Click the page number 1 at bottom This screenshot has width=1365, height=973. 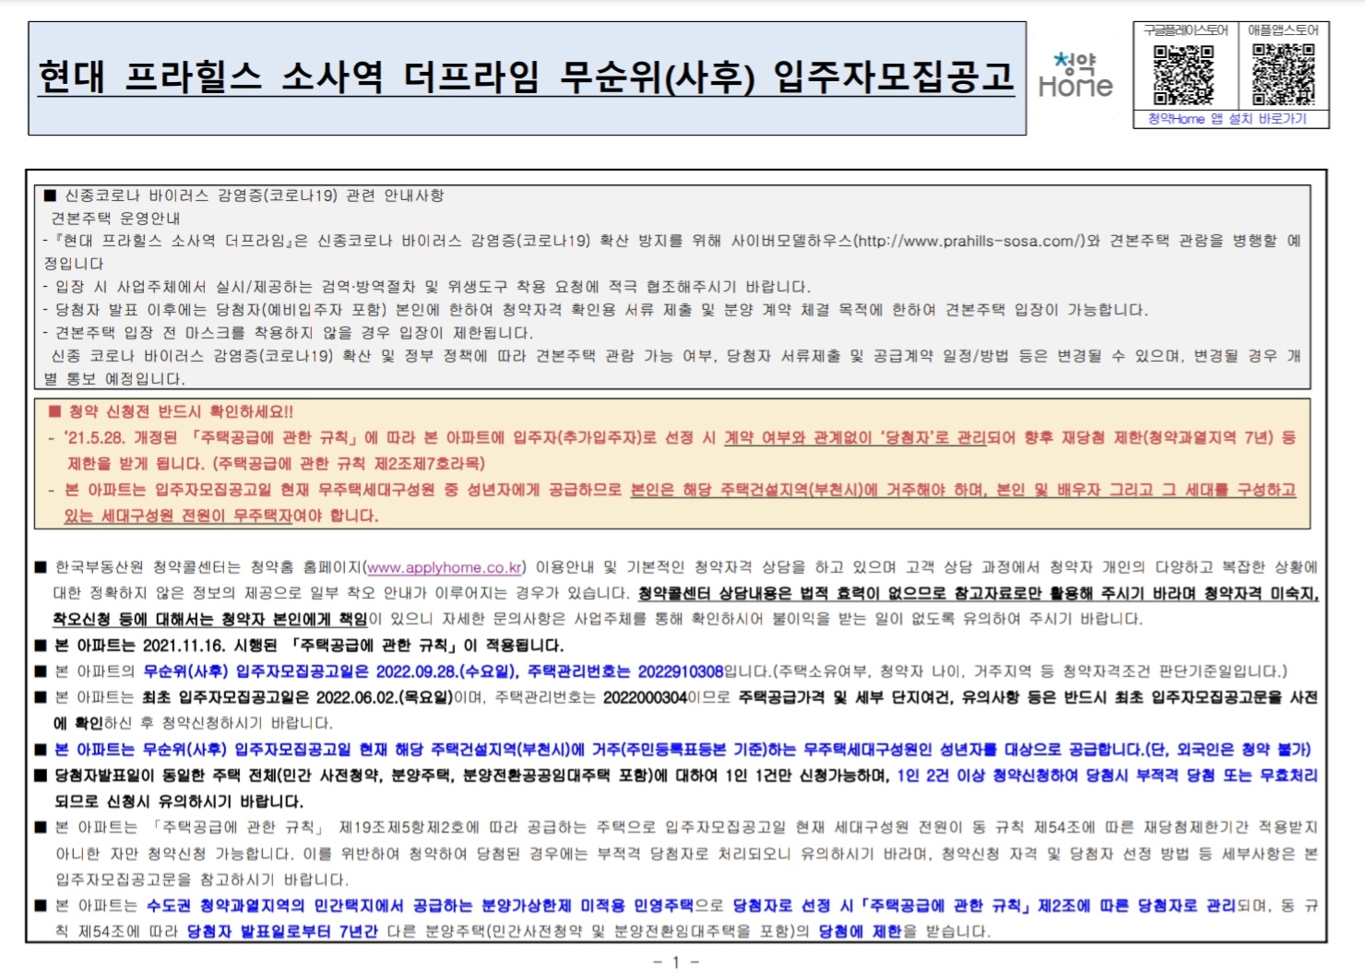676,962
